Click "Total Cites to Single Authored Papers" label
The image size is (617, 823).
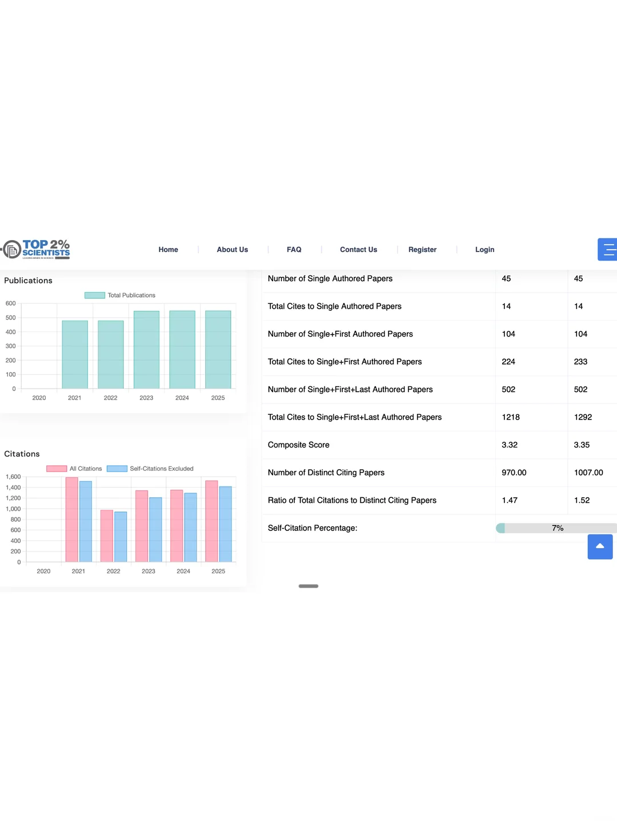pos(335,306)
